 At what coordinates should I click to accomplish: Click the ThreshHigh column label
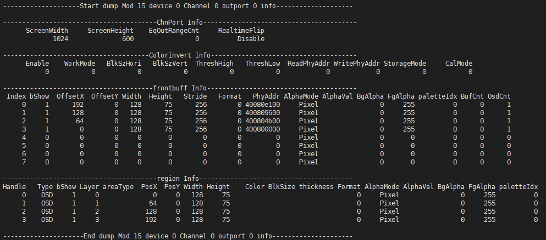tap(216, 64)
